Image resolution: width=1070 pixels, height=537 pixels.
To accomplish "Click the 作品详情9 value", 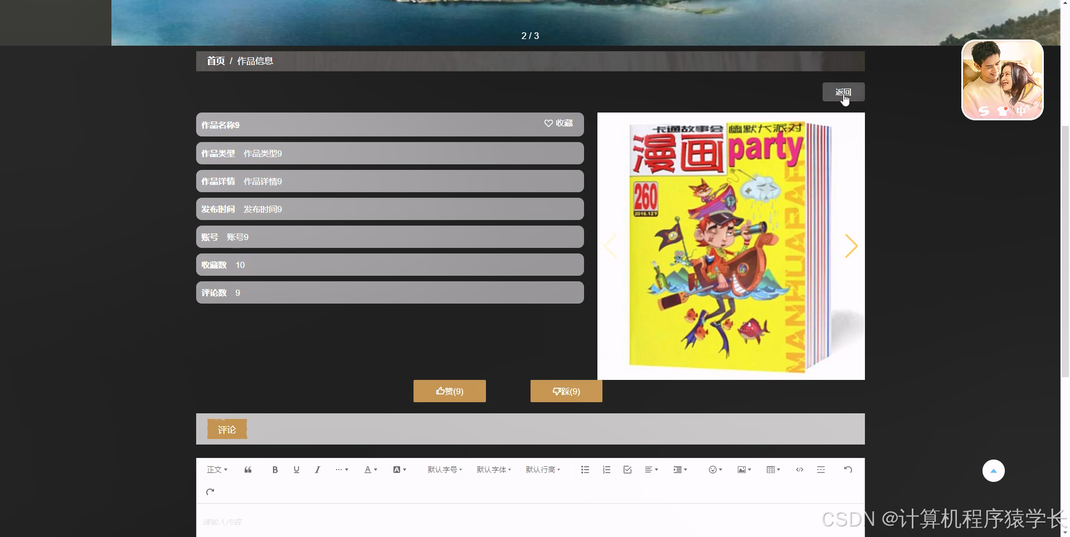I will pos(262,181).
